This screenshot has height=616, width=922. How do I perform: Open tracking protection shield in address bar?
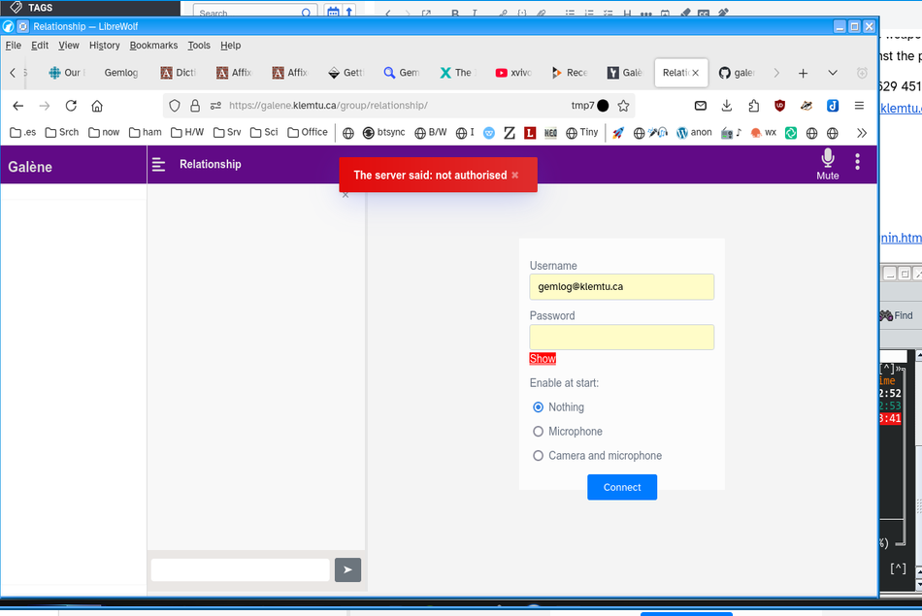point(175,106)
